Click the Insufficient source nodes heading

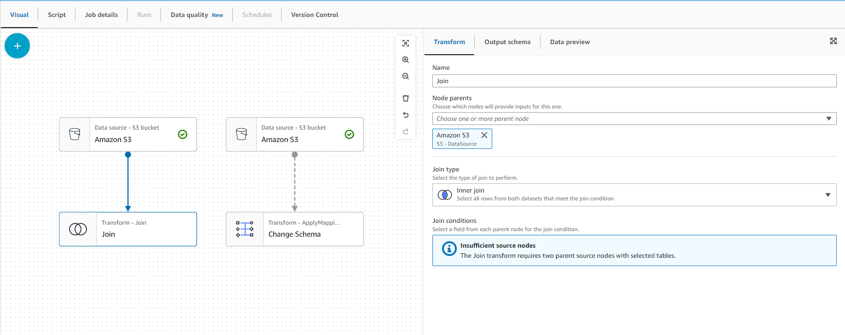pos(498,245)
